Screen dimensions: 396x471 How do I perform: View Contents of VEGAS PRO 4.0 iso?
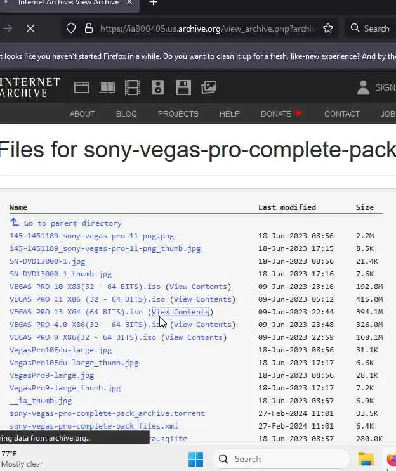(x=202, y=325)
